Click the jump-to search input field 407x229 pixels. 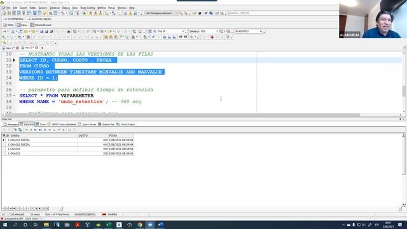[283, 13]
